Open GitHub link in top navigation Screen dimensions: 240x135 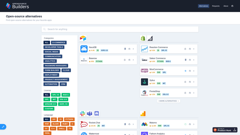[x=232, y=6]
